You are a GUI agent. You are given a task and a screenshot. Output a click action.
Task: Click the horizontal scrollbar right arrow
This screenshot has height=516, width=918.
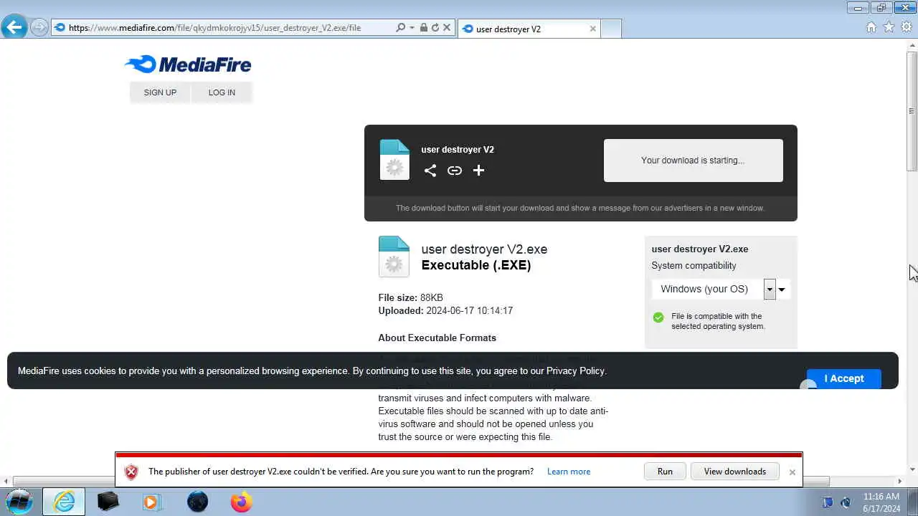(x=900, y=481)
